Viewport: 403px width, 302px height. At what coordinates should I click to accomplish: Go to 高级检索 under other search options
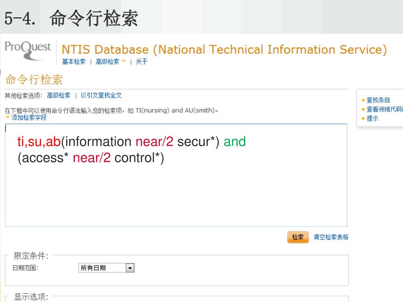59,96
